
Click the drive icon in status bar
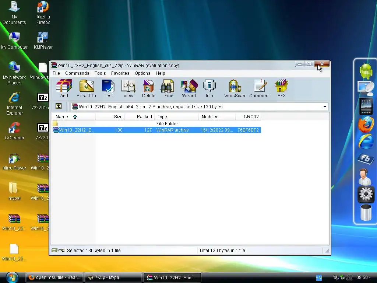point(54,250)
